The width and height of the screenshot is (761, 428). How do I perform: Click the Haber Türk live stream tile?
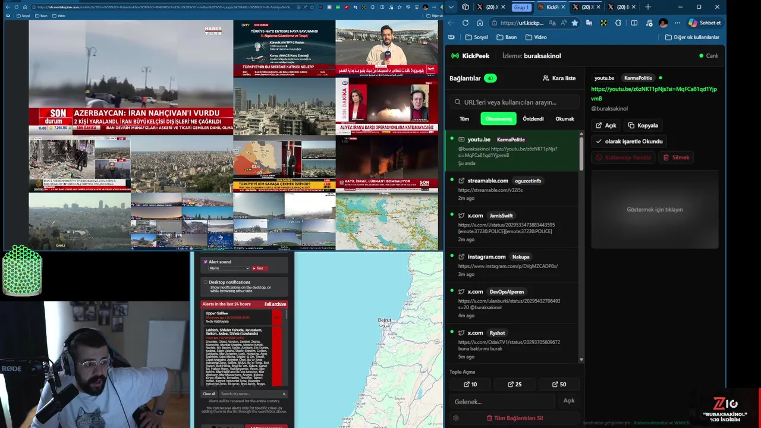click(130, 77)
